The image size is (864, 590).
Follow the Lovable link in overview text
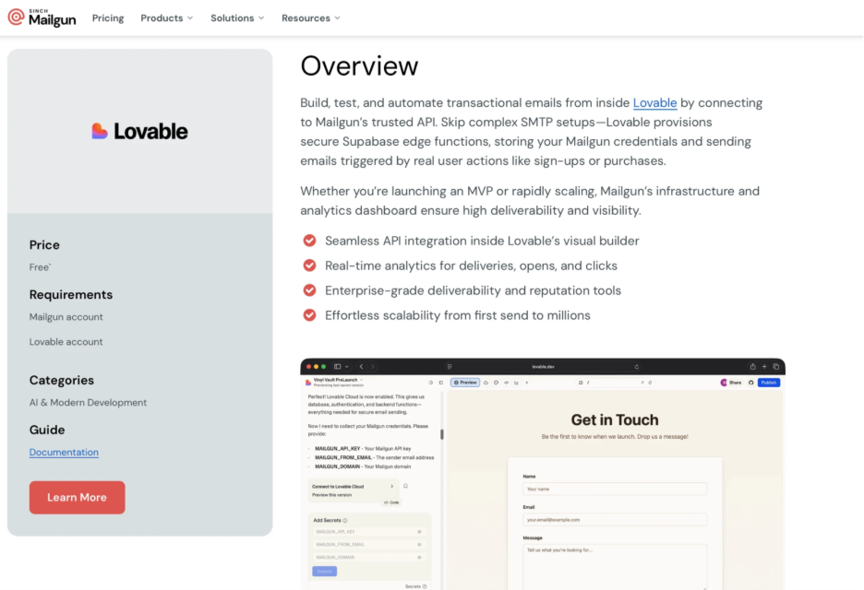tap(654, 103)
